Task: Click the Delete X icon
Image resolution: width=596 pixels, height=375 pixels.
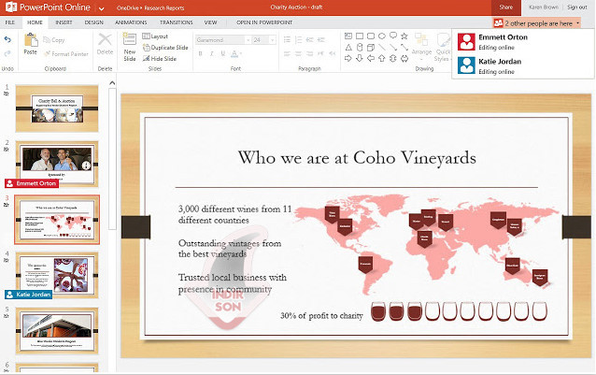Action: tap(105, 39)
